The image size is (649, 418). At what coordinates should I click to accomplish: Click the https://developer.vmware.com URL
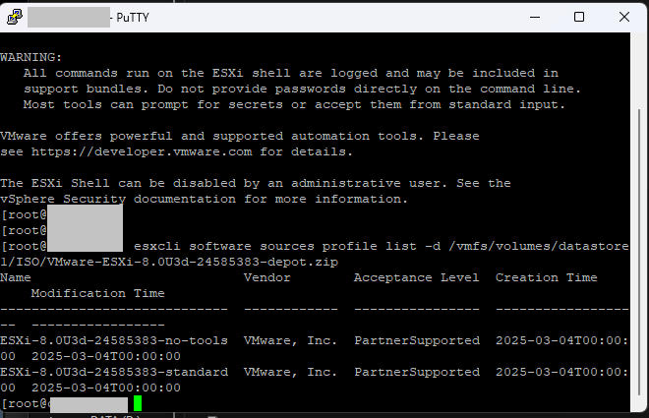click(x=142, y=151)
